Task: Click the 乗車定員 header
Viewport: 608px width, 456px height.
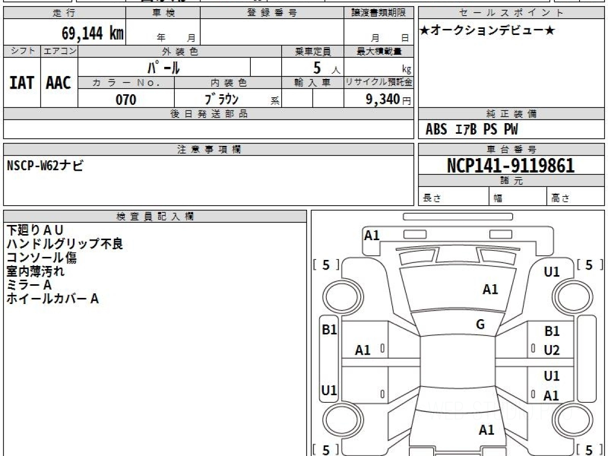Action: point(313,51)
